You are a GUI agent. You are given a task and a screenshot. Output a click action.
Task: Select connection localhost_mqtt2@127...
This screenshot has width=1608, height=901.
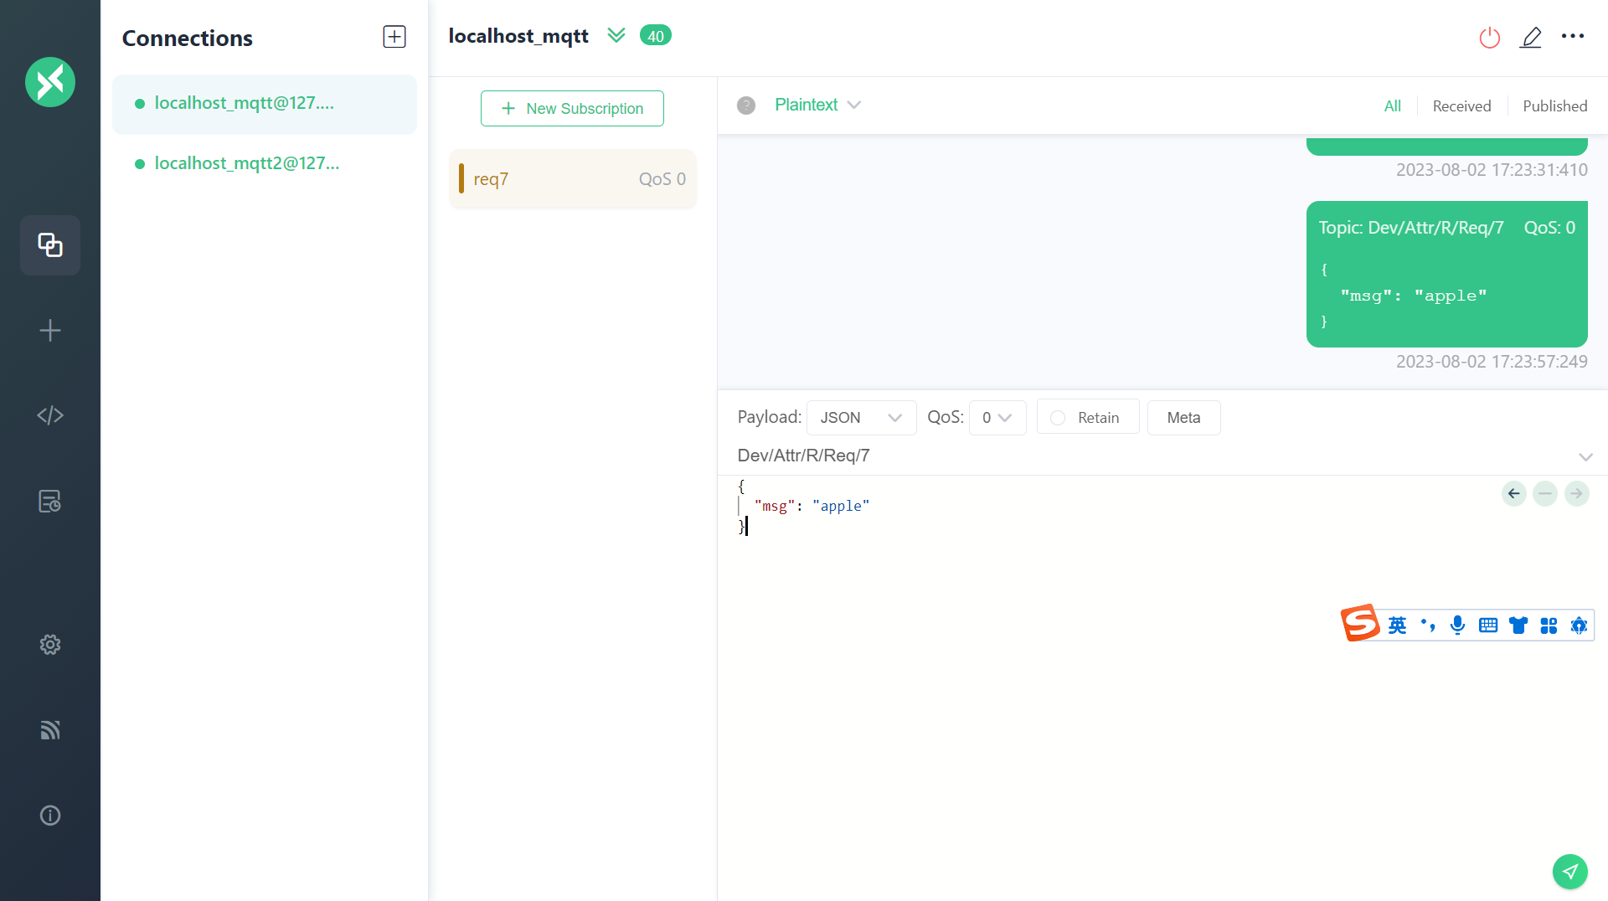tap(247, 162)
